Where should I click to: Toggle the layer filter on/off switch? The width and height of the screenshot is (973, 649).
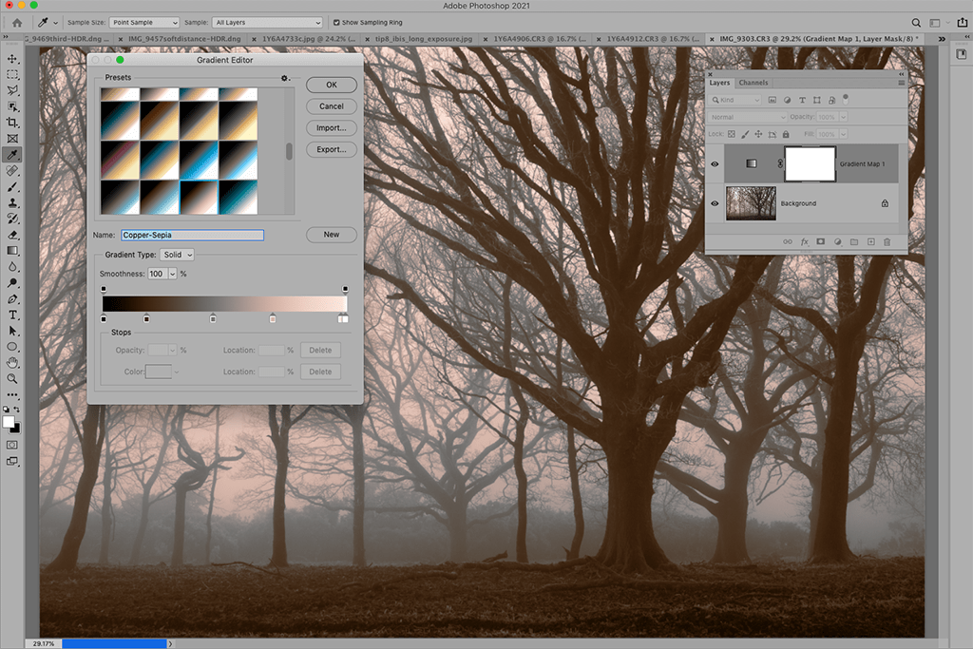click(845, 99)
